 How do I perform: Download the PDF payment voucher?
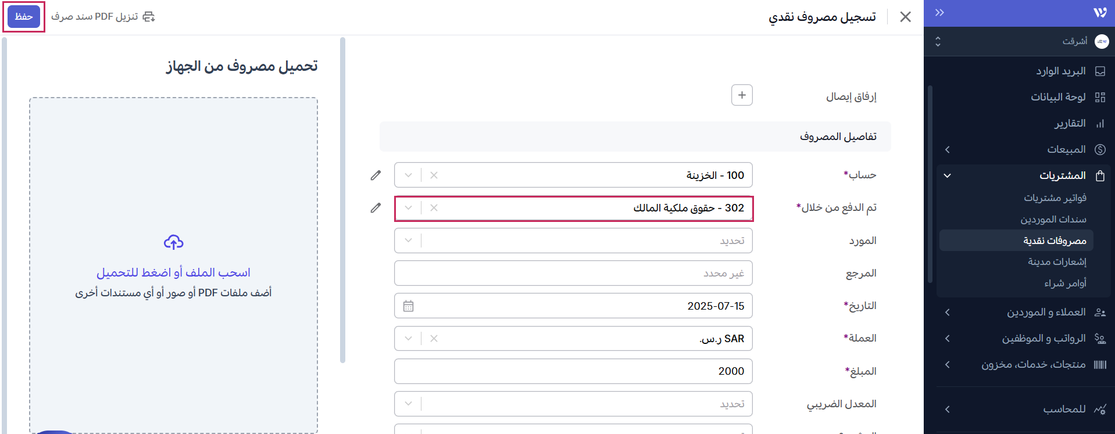(103, 16)
